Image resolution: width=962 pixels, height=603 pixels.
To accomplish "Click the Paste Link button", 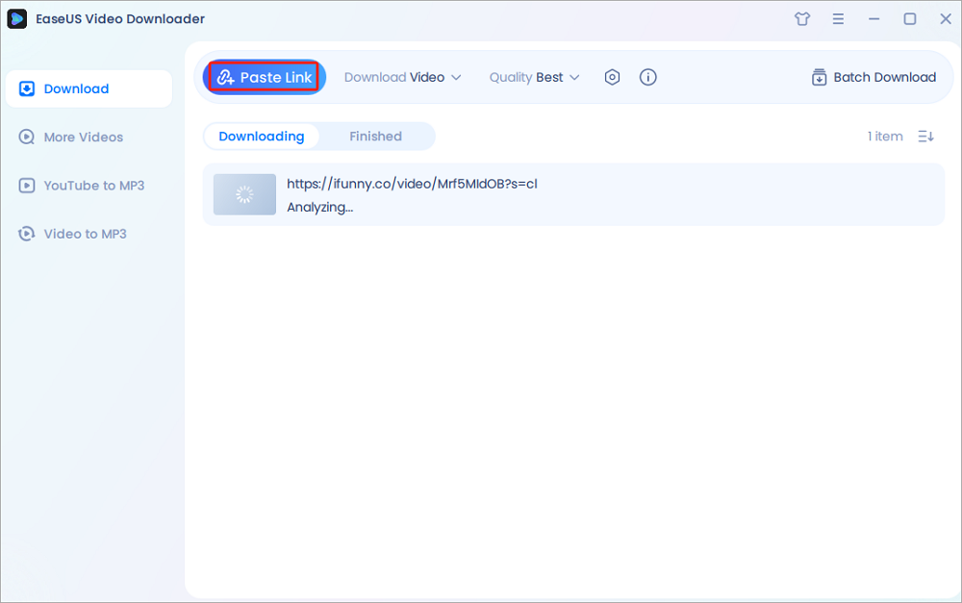I will click(264, 77).
